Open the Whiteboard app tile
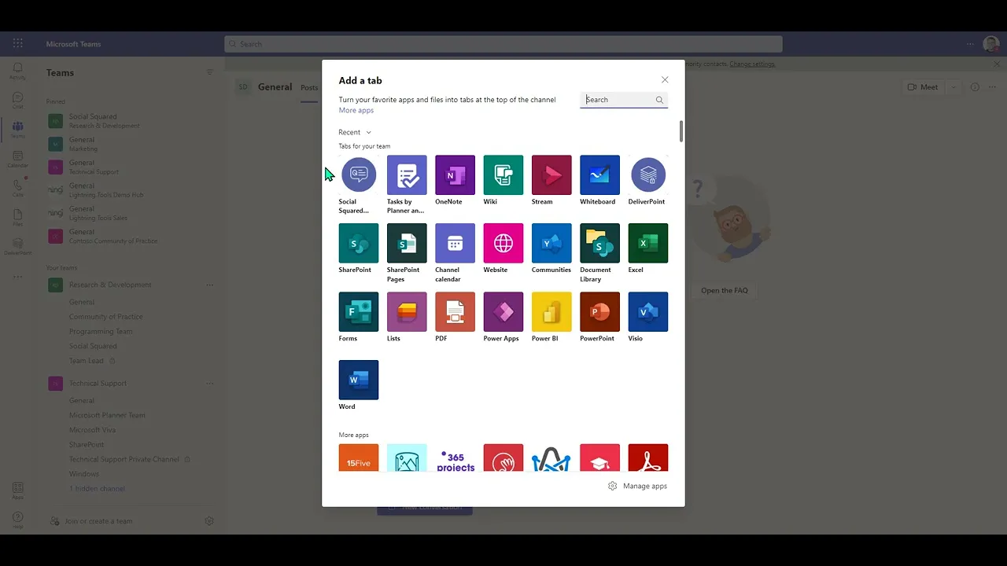Image resolution: width=1007 pixels, height=566 pixels. pos(599,175)
